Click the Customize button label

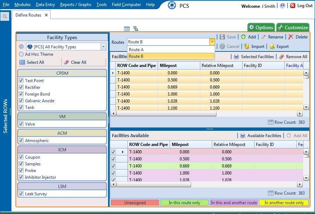pyautogui.click(x=296, y=27)
